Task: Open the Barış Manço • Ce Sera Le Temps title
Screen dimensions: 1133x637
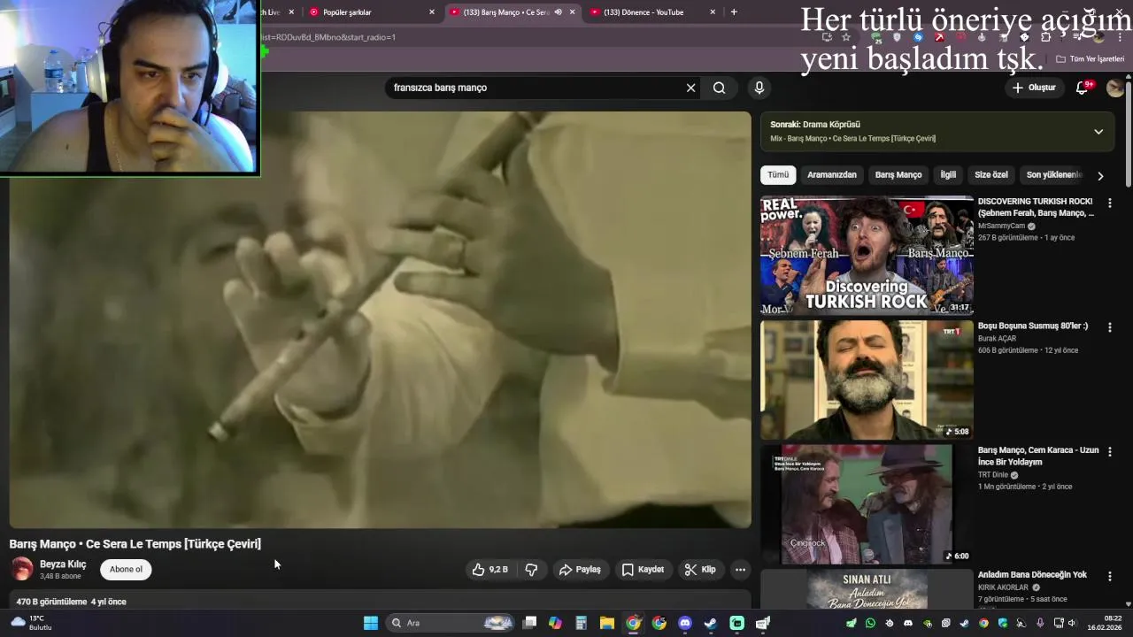Action: click(135, 544)
